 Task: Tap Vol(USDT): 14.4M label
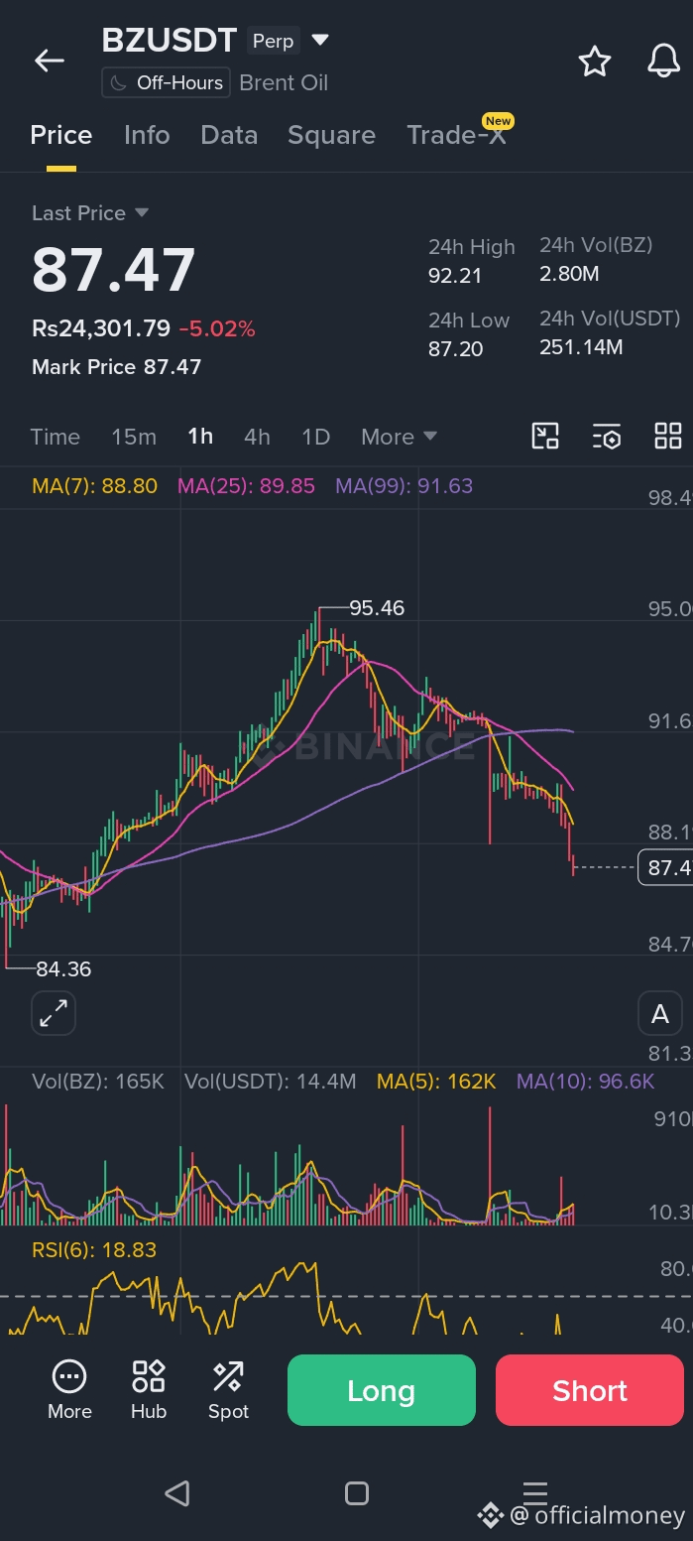pyautogui.click(x=271, y=1082)
